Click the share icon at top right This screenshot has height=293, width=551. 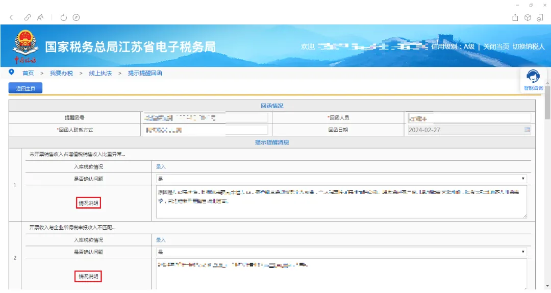click(x=515, y=17)
